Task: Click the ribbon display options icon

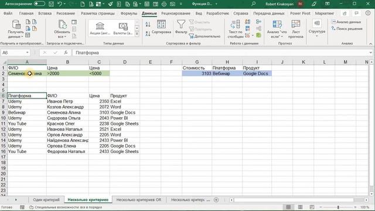Action: 328,4
